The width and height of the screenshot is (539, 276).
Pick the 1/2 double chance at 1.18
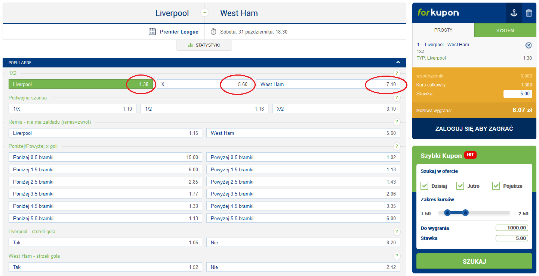[x=204, y=109]
